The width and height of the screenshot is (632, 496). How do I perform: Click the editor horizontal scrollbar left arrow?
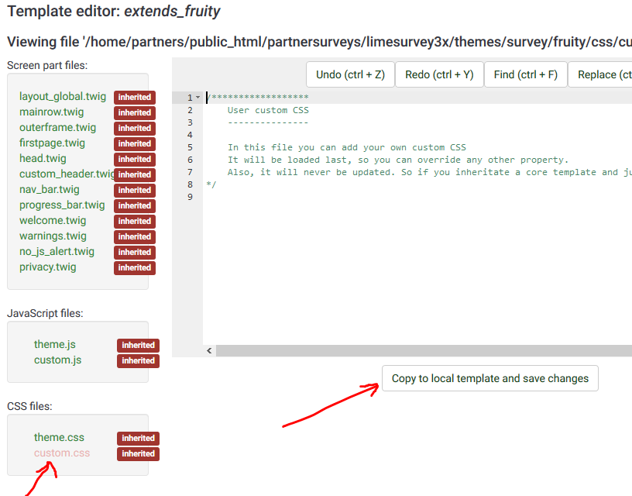209,351
